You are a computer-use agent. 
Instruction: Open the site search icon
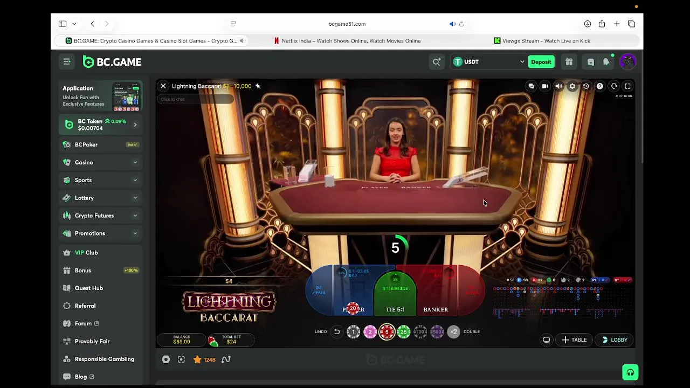(437, 62)
